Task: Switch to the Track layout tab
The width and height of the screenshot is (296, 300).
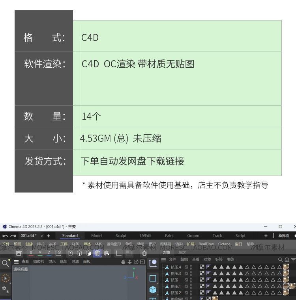Action: 217,236
